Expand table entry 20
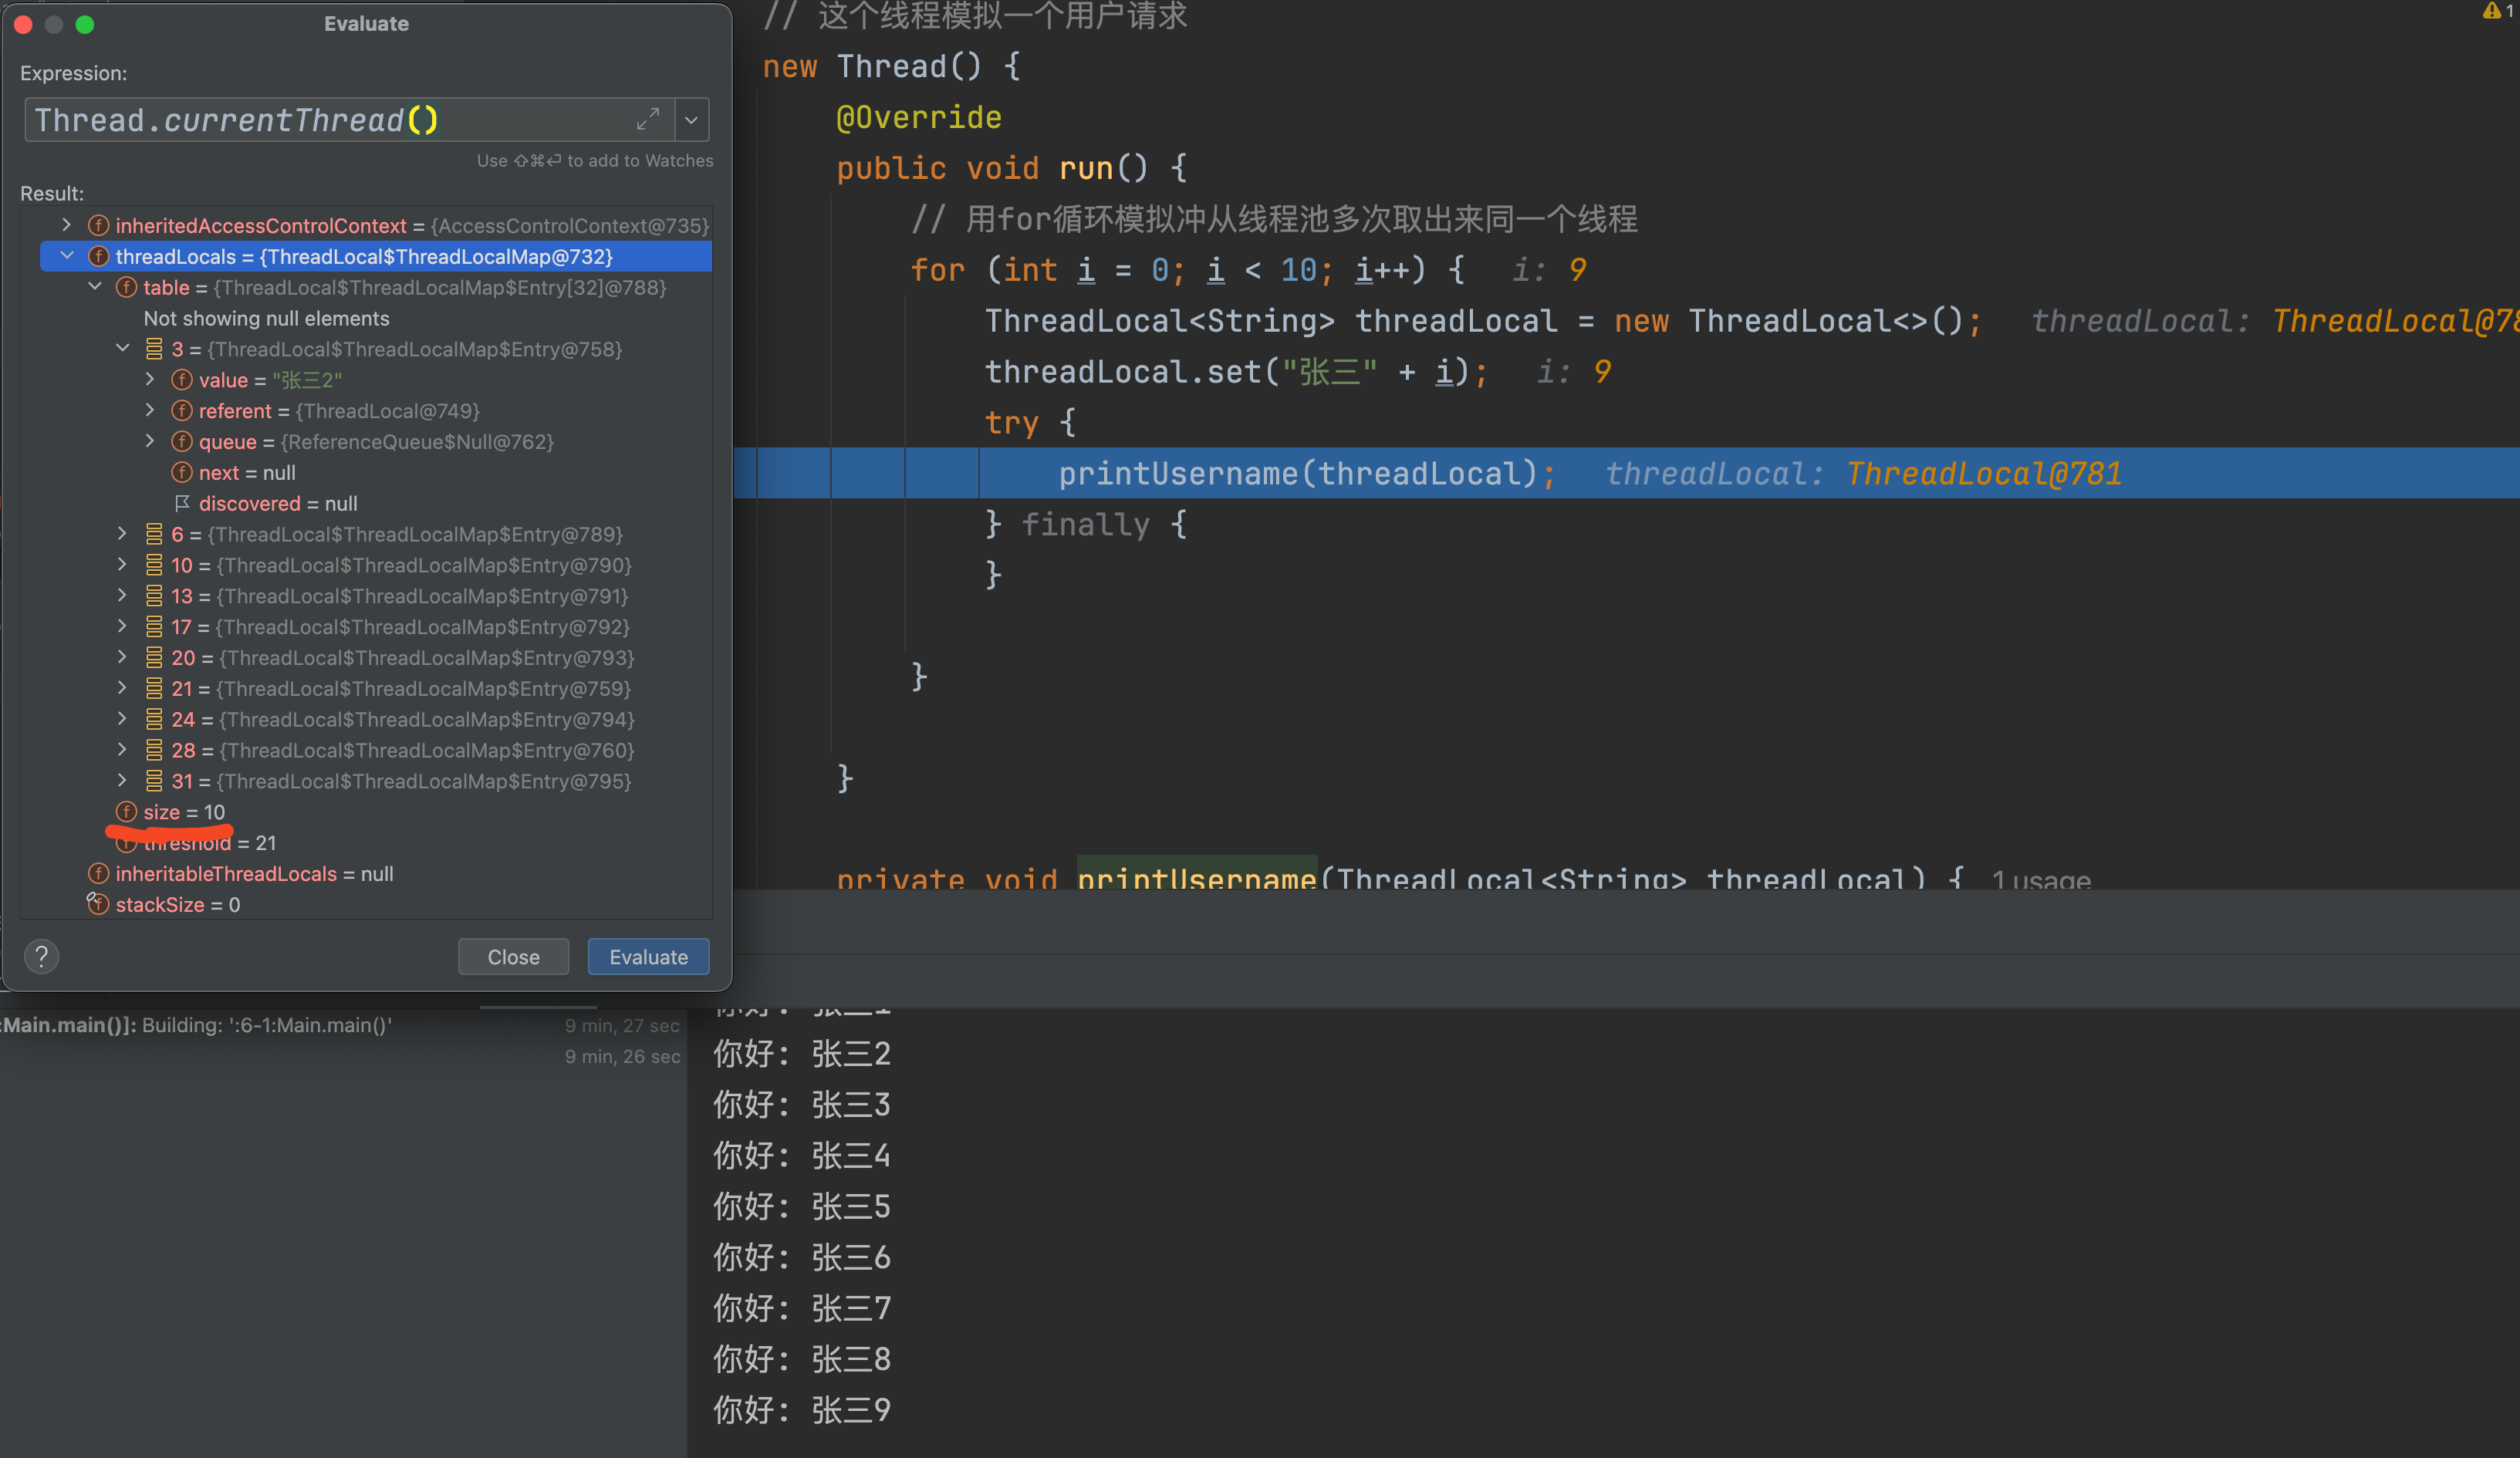Viewport: 2520px width, 1458px height. 122,658
